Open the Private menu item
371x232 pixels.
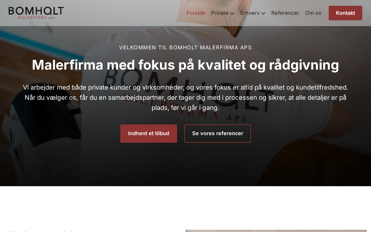(x=219, y=13)
